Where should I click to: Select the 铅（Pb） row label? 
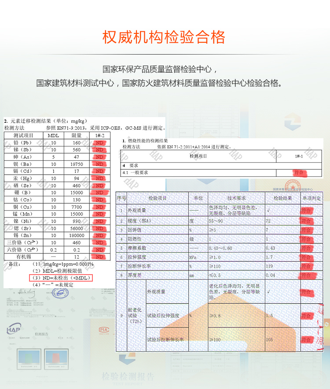click(23, 143)
